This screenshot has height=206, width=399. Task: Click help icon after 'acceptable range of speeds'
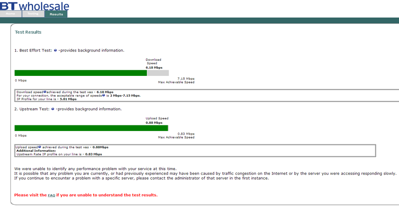pos(104,95)
